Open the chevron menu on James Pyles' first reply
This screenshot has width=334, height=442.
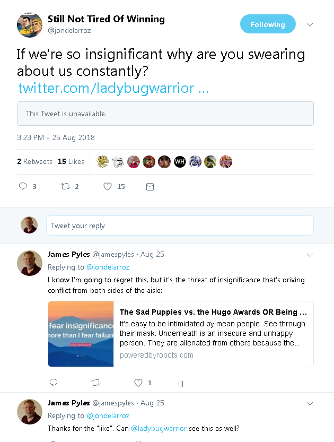point(310,255)
